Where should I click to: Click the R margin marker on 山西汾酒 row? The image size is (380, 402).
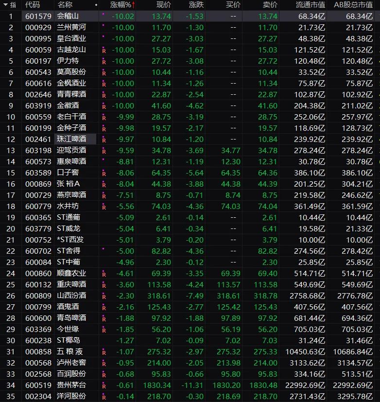[x=104, y=297]
